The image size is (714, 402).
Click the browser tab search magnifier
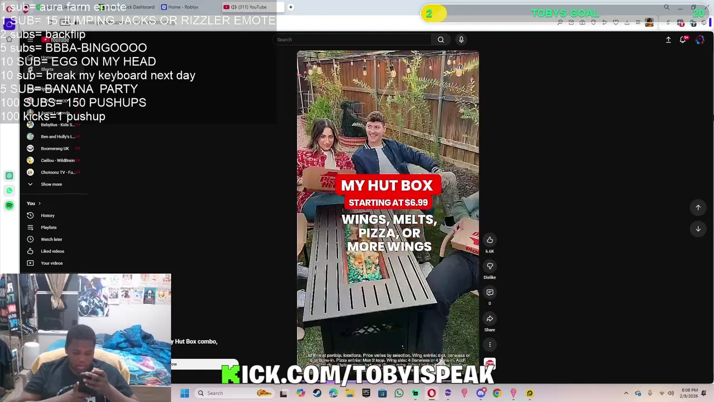coord(667,7)
